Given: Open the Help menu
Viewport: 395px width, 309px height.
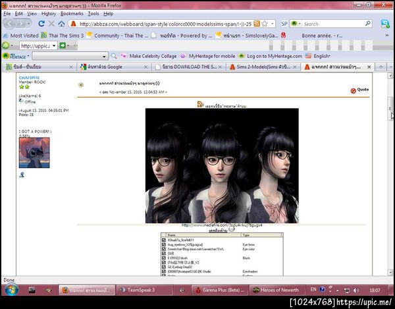Looking at the screenshot, I should [108, 14].
